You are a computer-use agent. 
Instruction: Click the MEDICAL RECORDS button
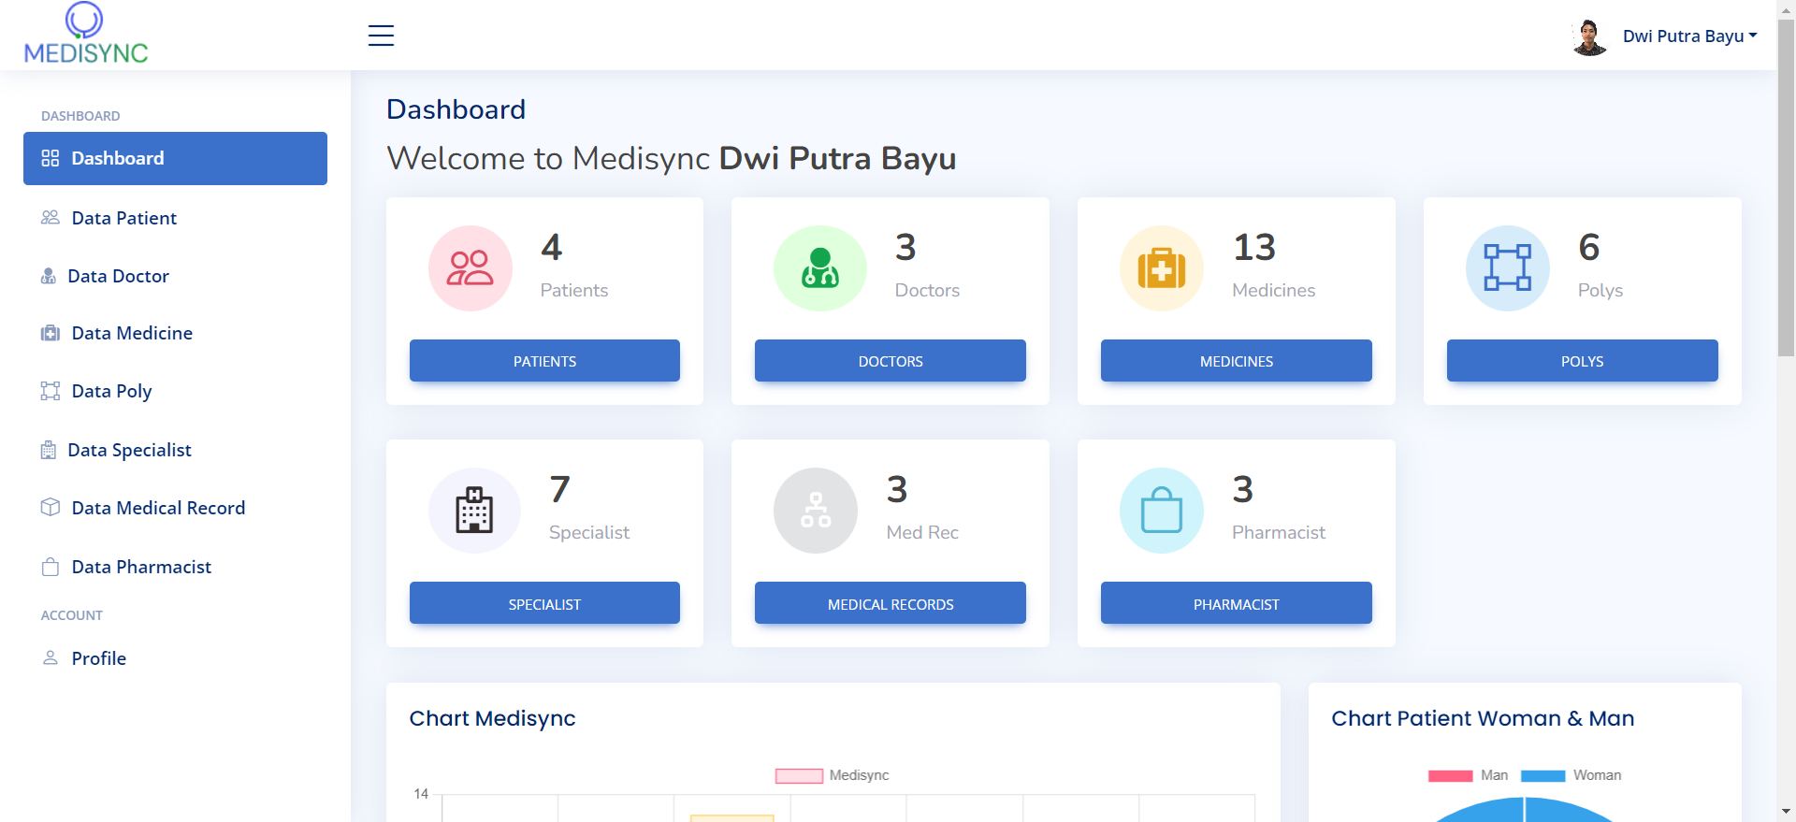[x=890, y=603]
